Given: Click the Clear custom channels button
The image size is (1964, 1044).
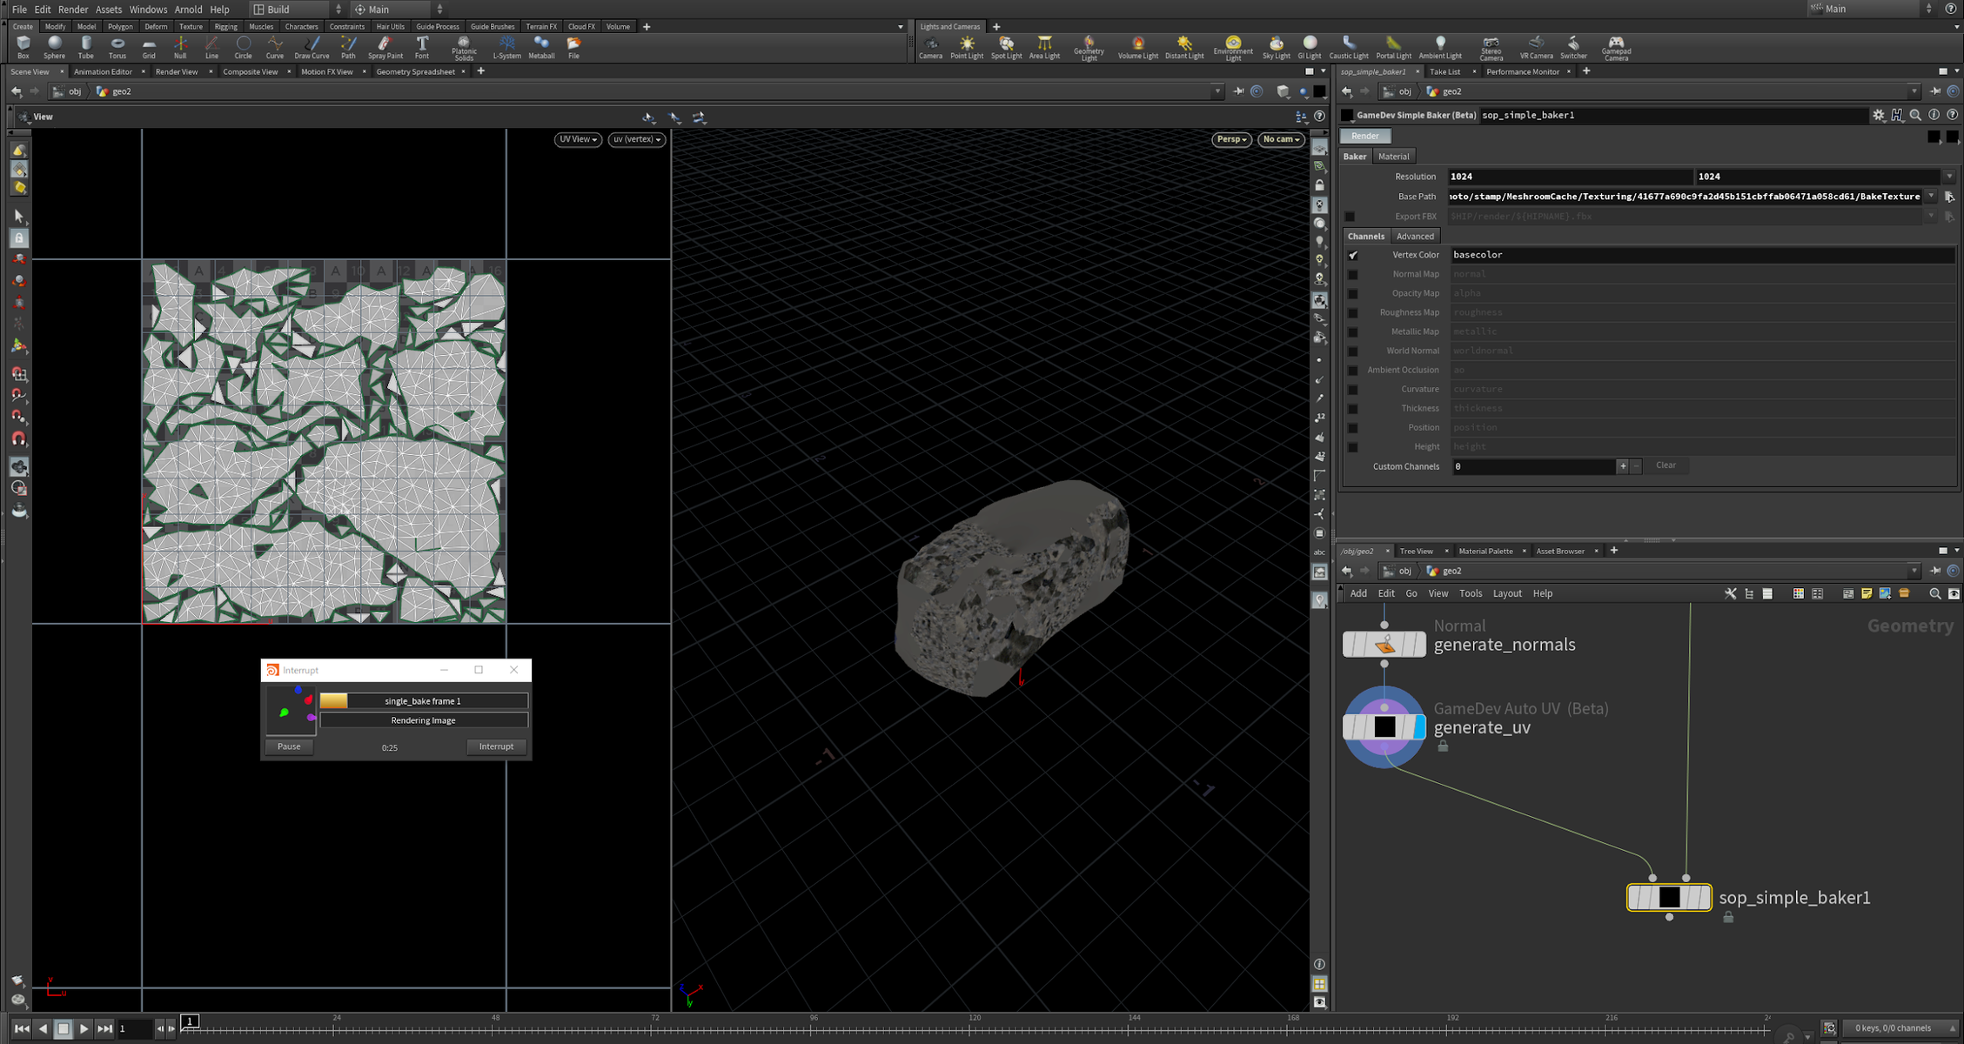Looking at the screenshot, I should click(1666, 465).
